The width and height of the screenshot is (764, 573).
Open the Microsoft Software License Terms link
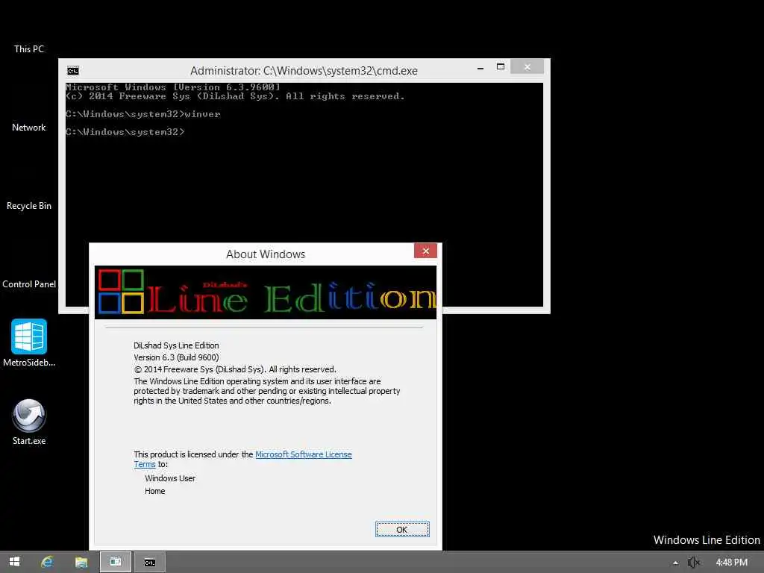(x=304, y=454)
